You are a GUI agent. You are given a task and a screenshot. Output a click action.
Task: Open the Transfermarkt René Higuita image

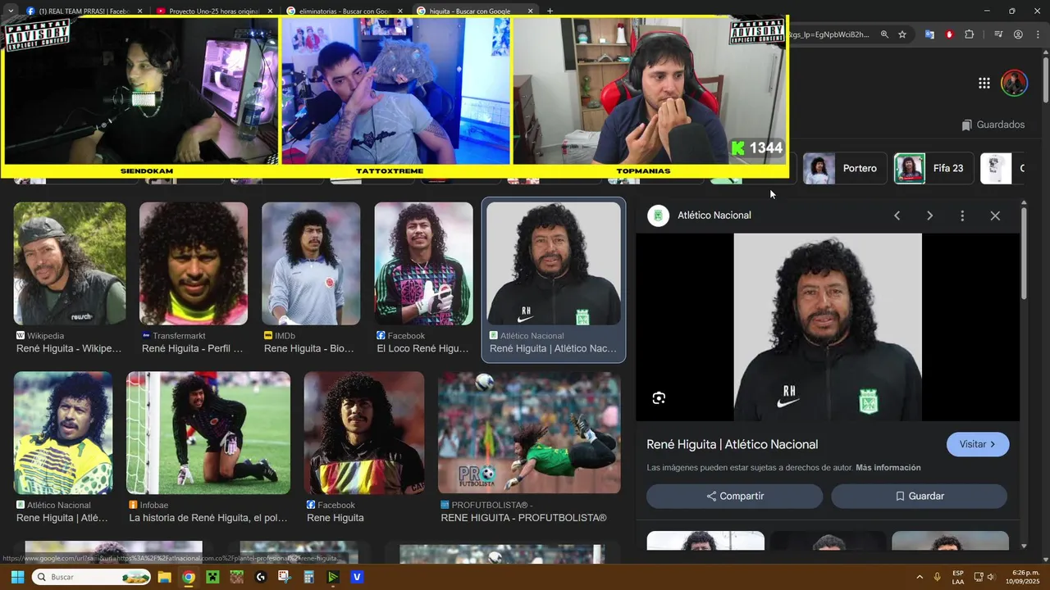coord(194,263)
